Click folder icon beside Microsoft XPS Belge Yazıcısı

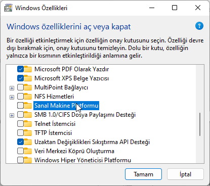click(28, 78)
